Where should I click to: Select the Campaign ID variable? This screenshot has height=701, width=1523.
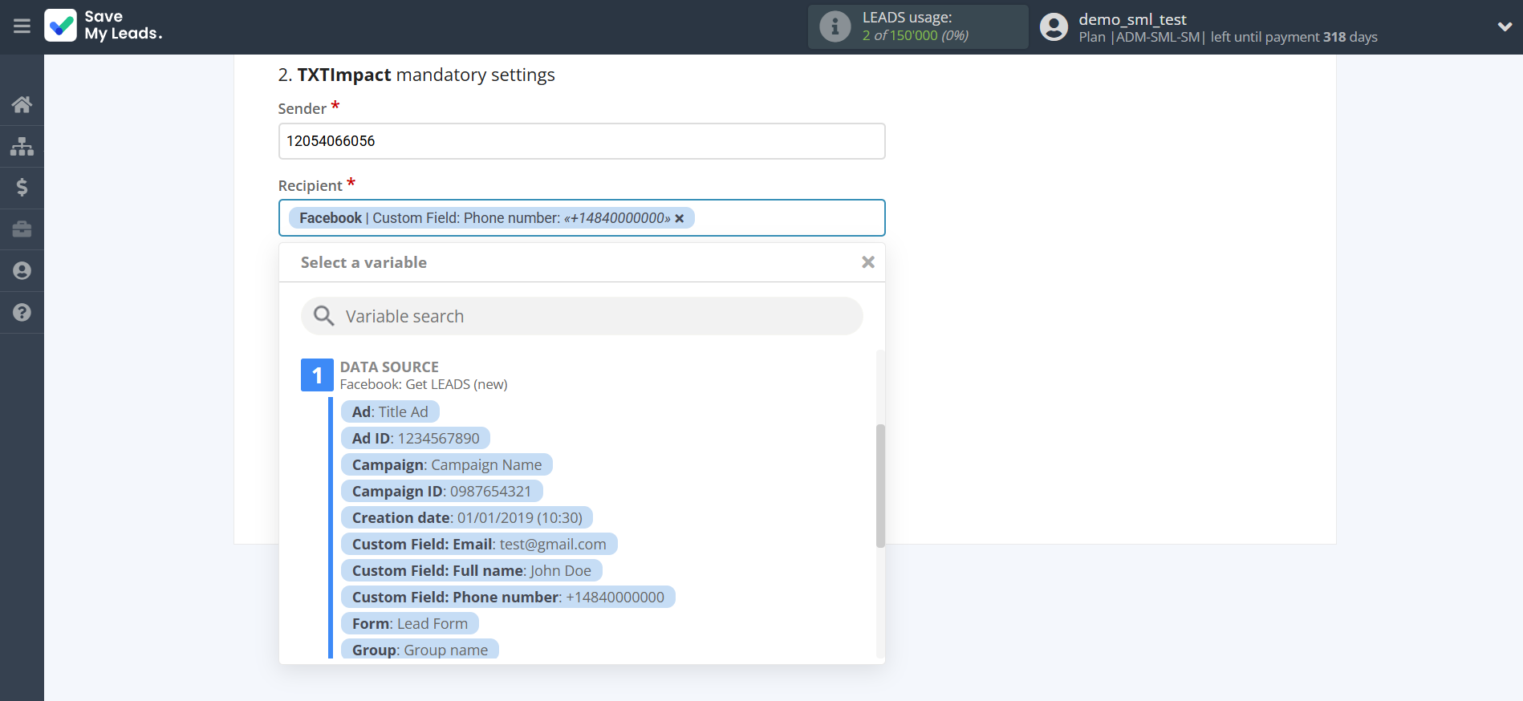pos(442,491)
